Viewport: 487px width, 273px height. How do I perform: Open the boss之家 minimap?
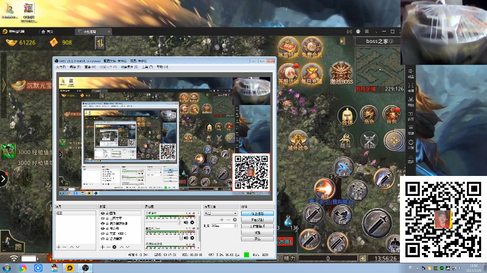coord(380,69)
